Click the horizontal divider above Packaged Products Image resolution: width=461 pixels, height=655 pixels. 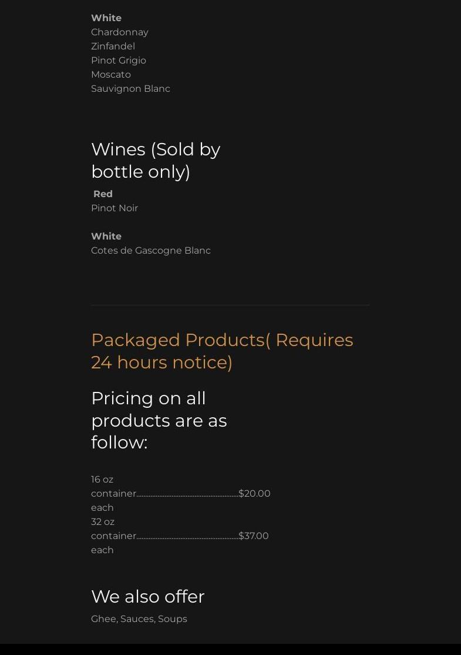(x=230, y=305)
